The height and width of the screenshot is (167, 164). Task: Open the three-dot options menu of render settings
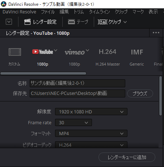tap(156, 33)
